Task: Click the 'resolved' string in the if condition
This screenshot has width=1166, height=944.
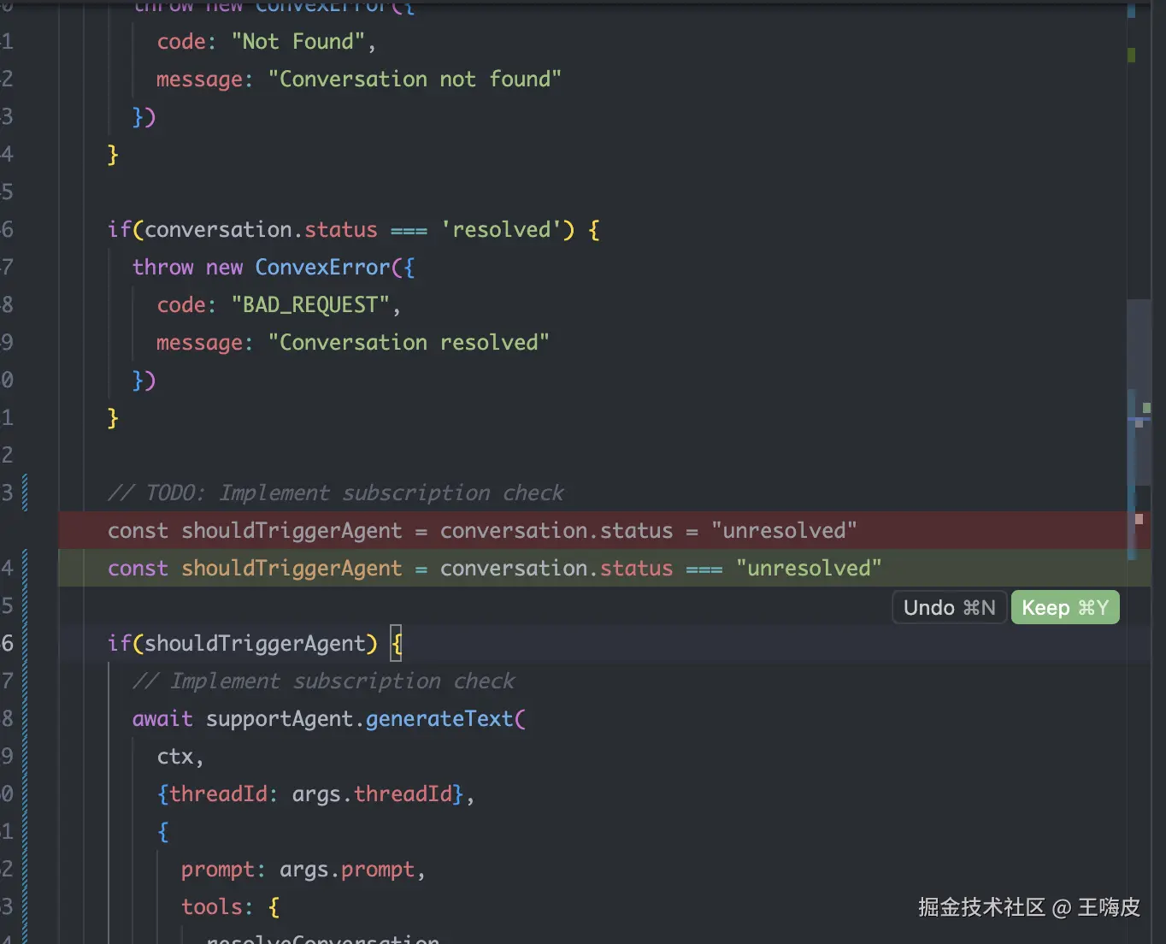Action: [x=501, y=230]
